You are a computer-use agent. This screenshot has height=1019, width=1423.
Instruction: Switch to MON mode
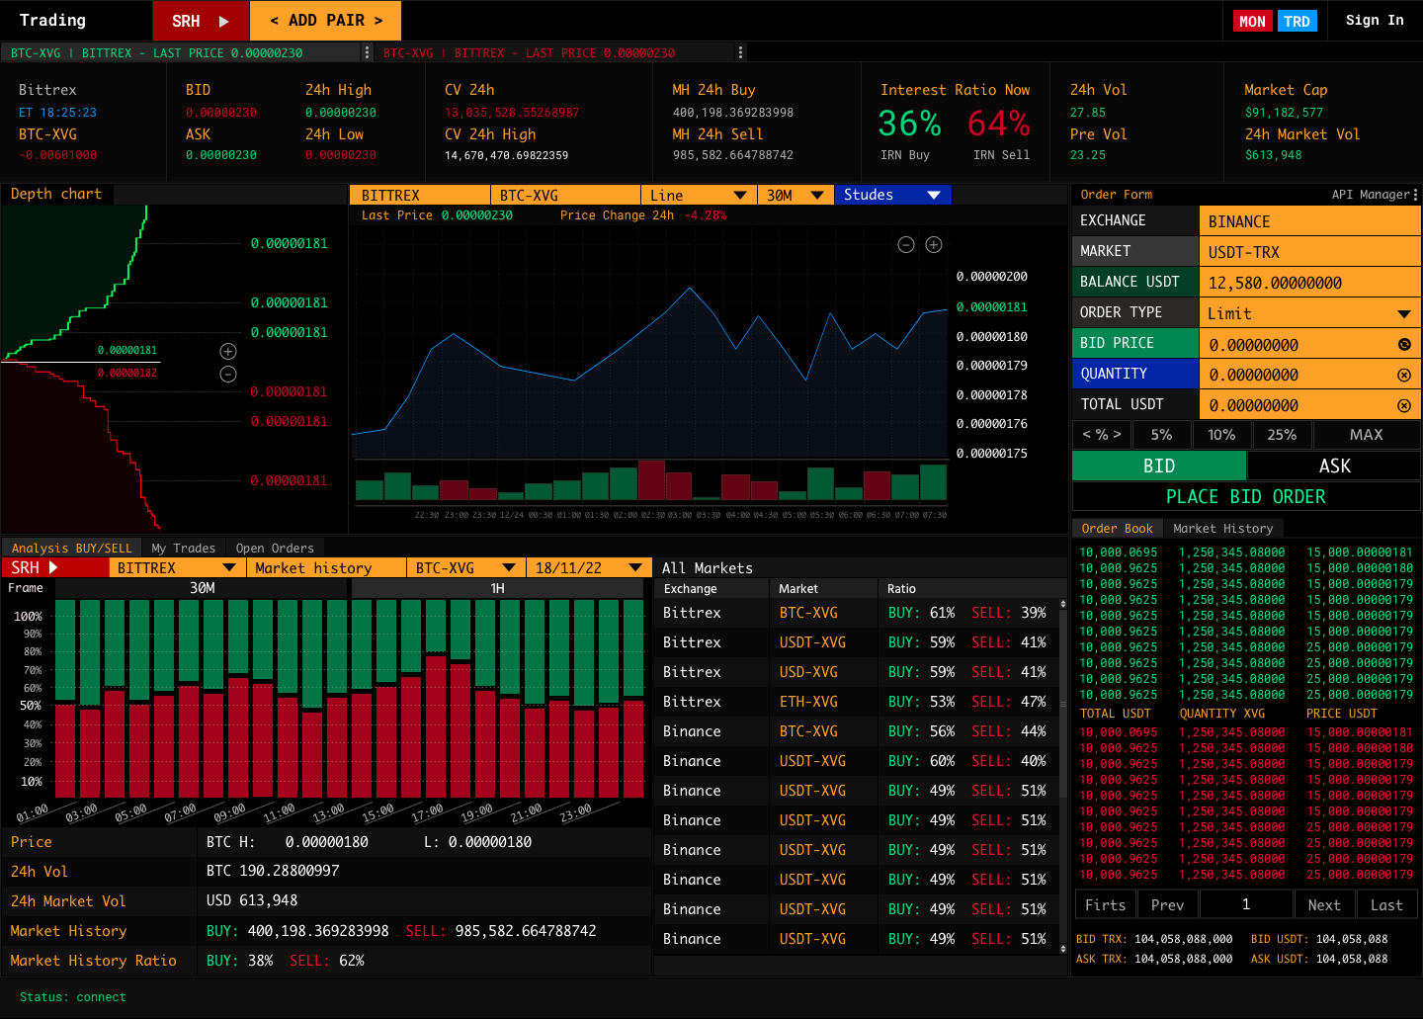pos(1252,21)
